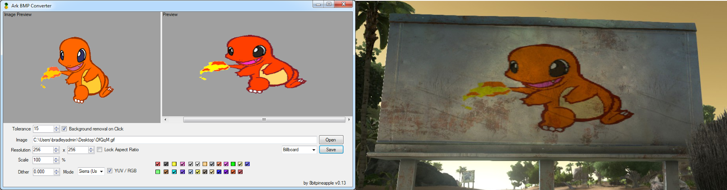Toggle the cyan palette color checkbox

tap(174, 172)
